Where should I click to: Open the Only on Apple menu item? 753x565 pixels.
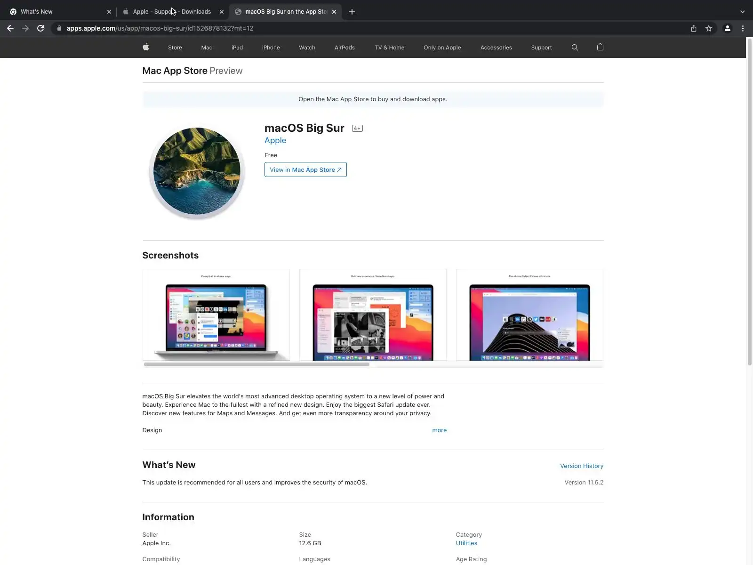[442, 48]
